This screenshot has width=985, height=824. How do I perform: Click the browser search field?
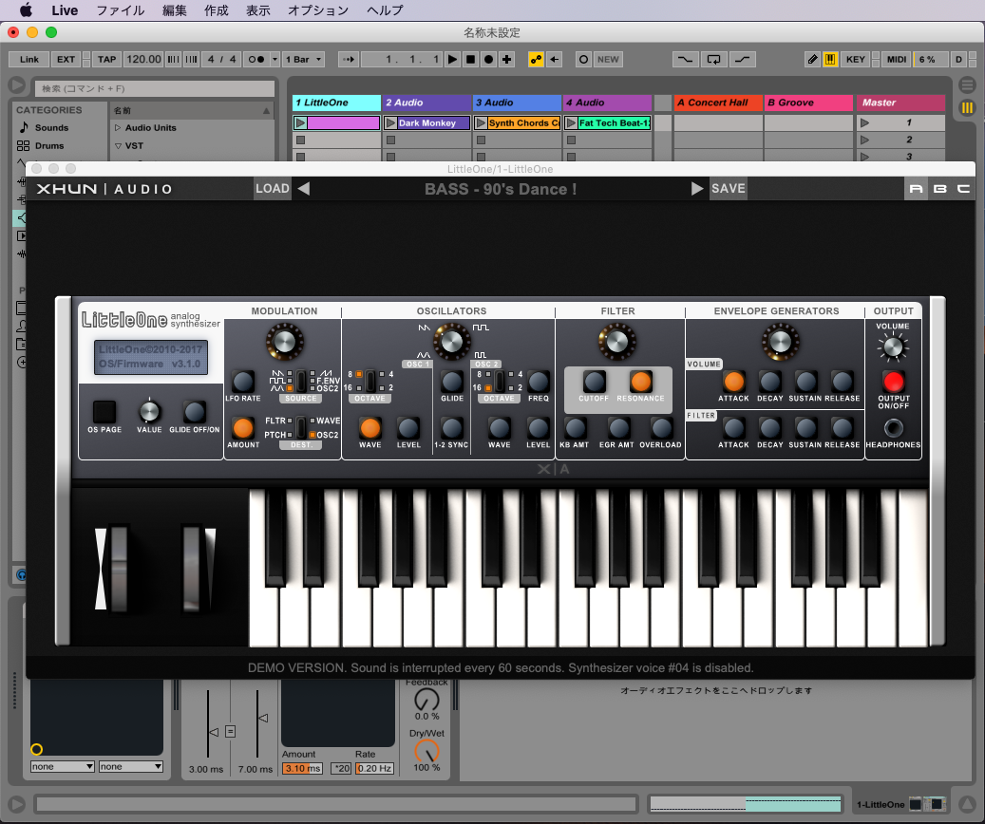[x=155, y=88]
